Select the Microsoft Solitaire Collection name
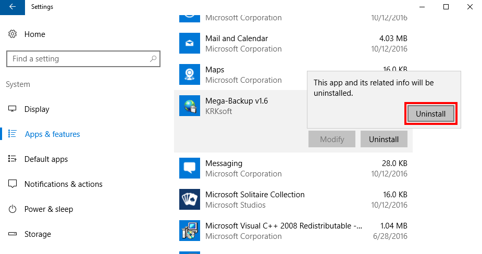 click(255, 195)
